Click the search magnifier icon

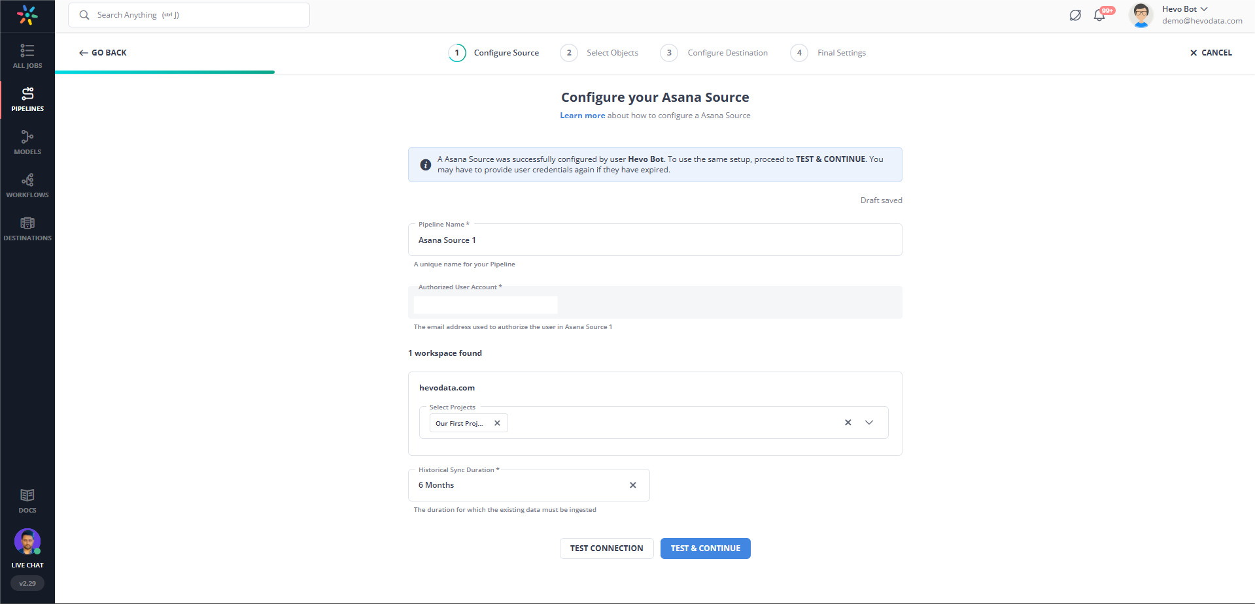[x=84, y=15]
